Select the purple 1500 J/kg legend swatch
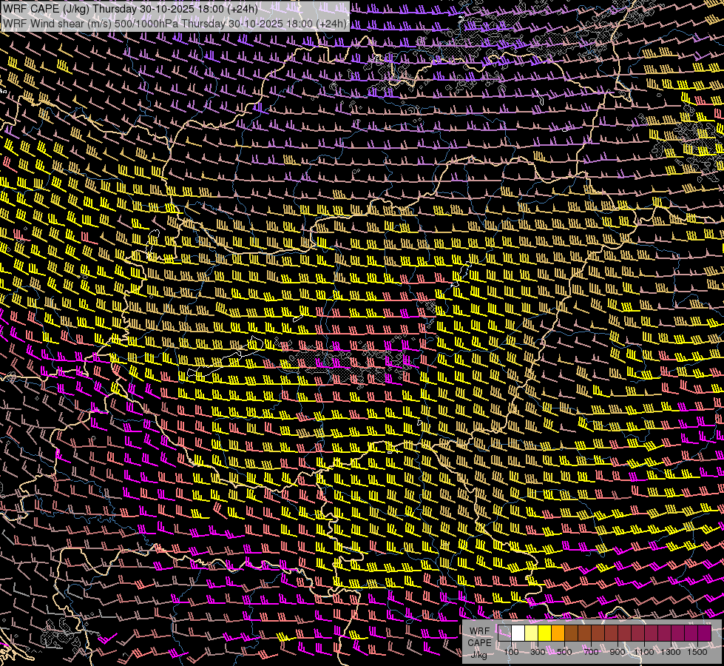The image size is (724, 666). click(705, 633)
